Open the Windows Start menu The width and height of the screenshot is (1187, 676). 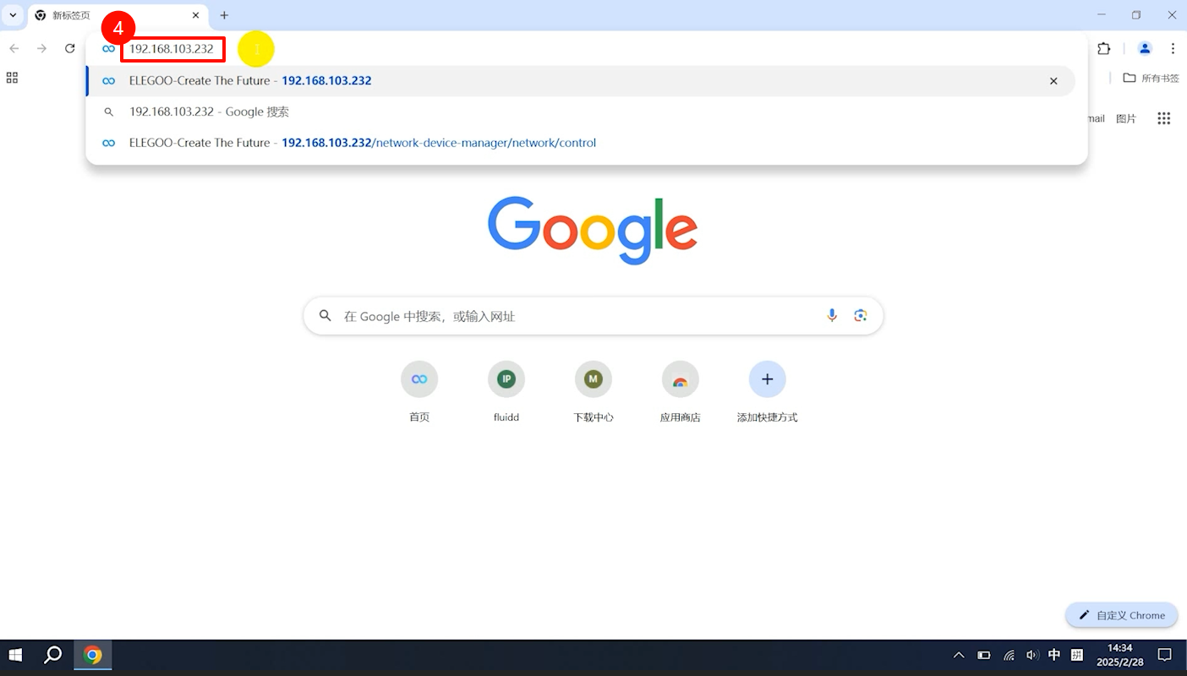click(x=15, y=655)
